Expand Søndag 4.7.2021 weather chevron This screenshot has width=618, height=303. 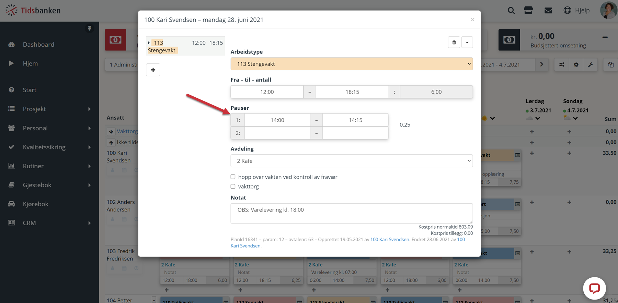point(575,119)
